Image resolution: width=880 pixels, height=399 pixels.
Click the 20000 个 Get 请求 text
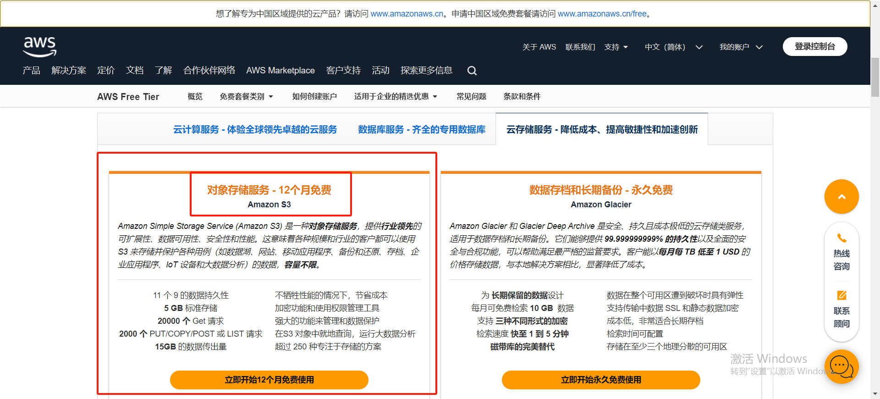[191, 321]
